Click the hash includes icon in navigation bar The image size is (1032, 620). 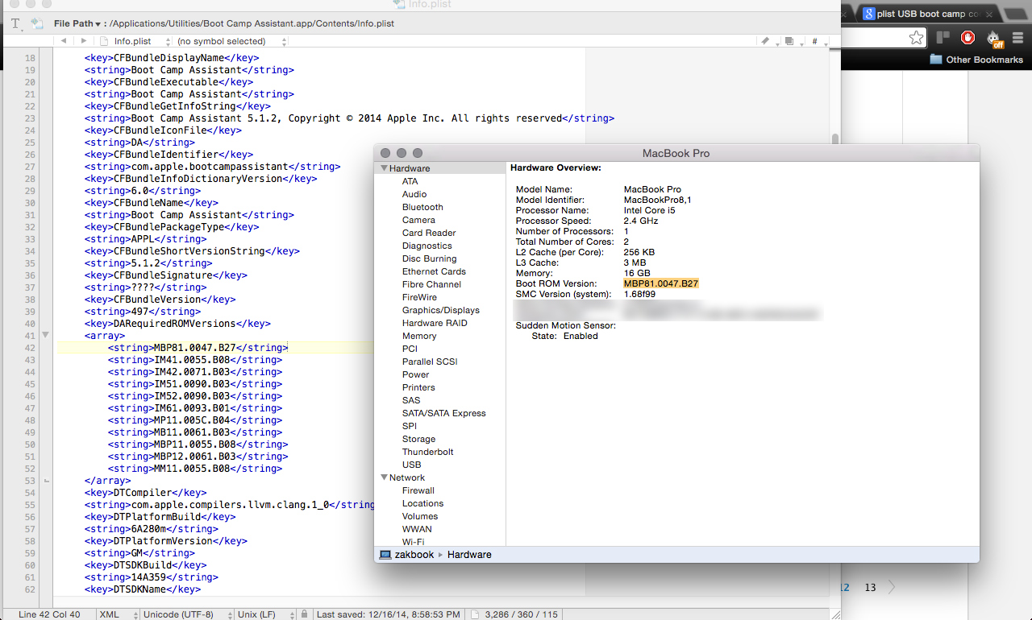[x=815, y=41]
